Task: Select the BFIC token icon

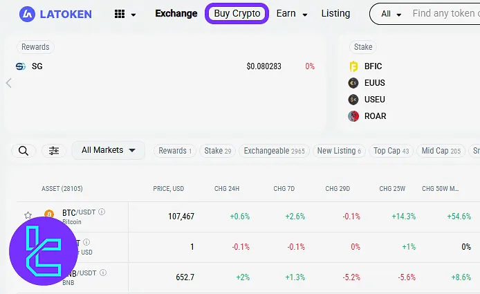Action: [x=353, y=66]
